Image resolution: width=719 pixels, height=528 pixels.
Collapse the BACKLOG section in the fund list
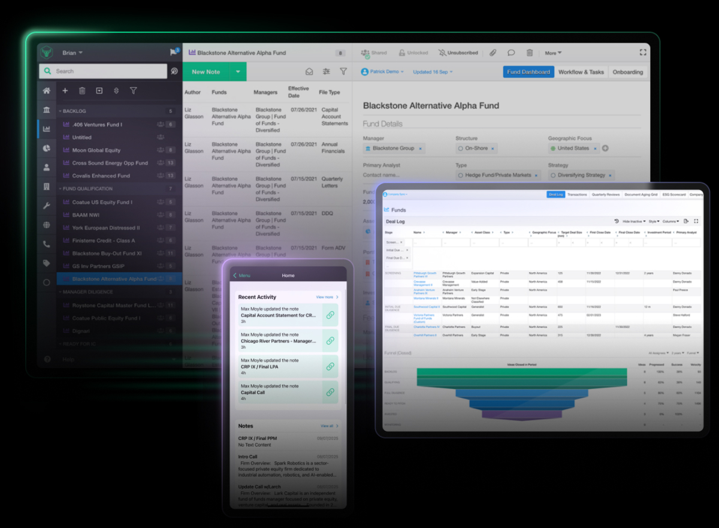[60, 110]
